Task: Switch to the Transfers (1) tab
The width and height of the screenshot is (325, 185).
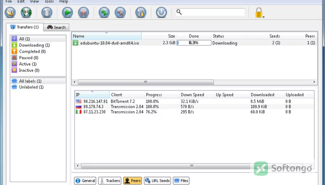Action: coord(25,27)
